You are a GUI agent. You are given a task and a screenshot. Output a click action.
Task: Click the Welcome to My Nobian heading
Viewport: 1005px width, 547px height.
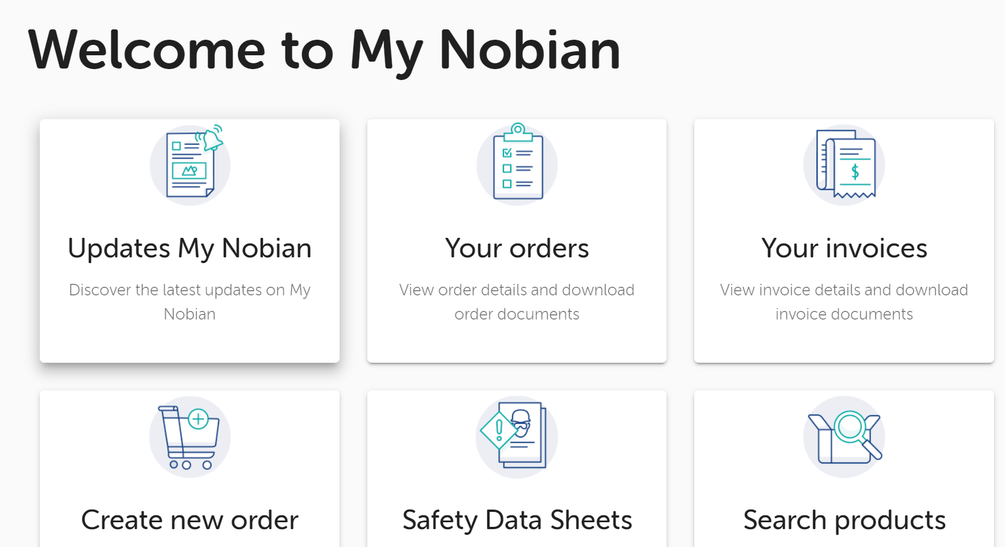324,51
